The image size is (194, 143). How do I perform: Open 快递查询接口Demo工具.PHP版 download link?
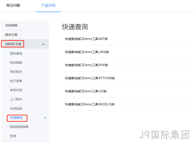86,65
